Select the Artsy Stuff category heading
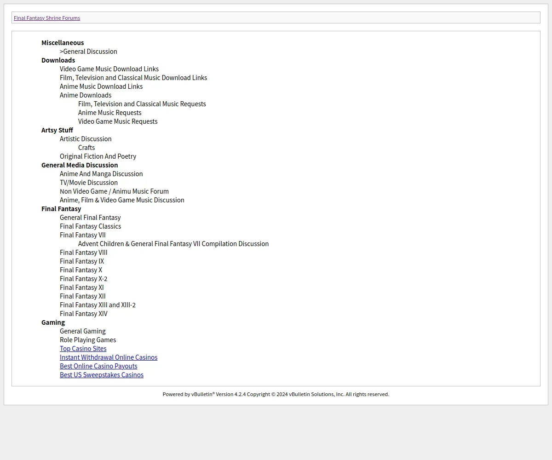This screenshot has height=460, width=552. [57, 130]
